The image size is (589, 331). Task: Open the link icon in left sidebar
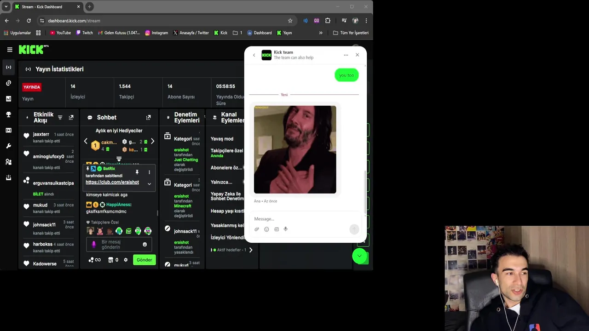pyautogui.click(x=8, y=83)
